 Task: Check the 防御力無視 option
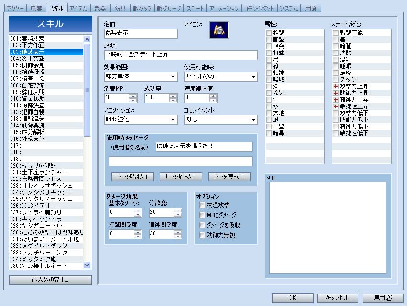pos(203,235)
